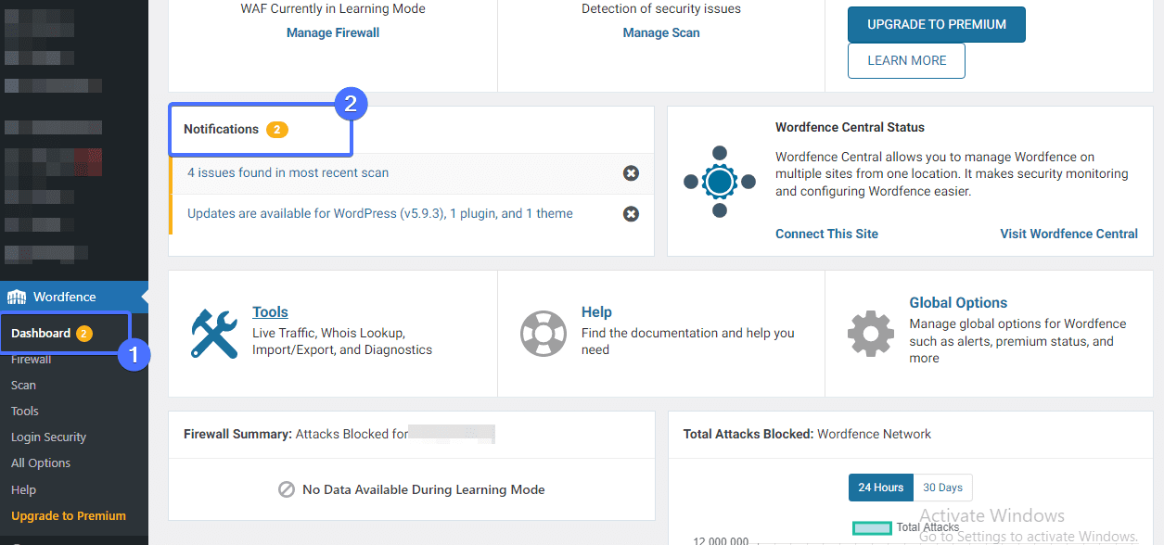1164x545 pixels.
Task: Open the Wordfence sidebar menu
Action: tap(74, 297)
